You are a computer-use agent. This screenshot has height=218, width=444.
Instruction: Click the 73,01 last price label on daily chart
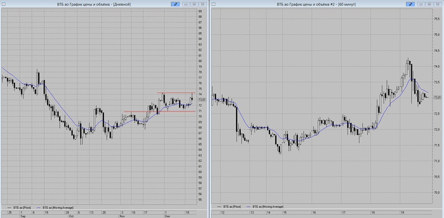202,99
